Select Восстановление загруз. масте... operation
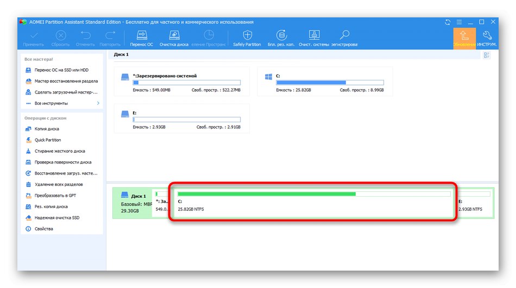 (x=62, y=173)
